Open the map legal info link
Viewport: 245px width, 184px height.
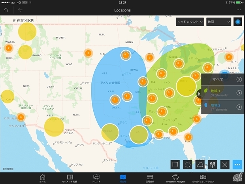pyautogui.click(x=8, y=169)
